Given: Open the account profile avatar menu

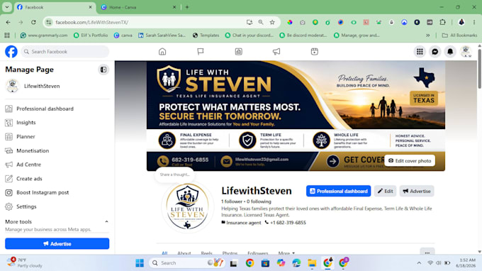Looking at the screenshot, I should click(x=466, y=52).
